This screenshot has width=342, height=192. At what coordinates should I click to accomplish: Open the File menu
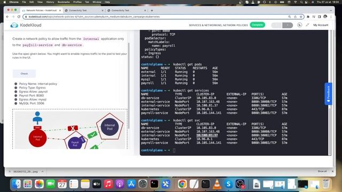[x=24, y=2]
